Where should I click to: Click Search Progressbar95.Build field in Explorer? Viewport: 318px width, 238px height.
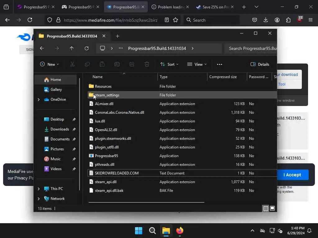click(x=251, y=48)
